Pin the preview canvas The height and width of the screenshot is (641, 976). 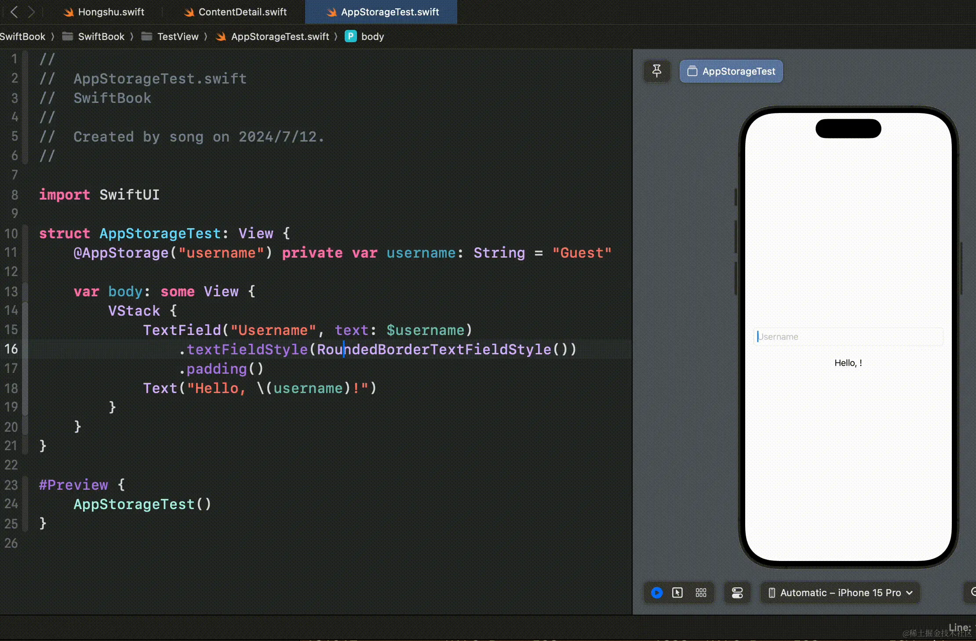pos(657,71)
